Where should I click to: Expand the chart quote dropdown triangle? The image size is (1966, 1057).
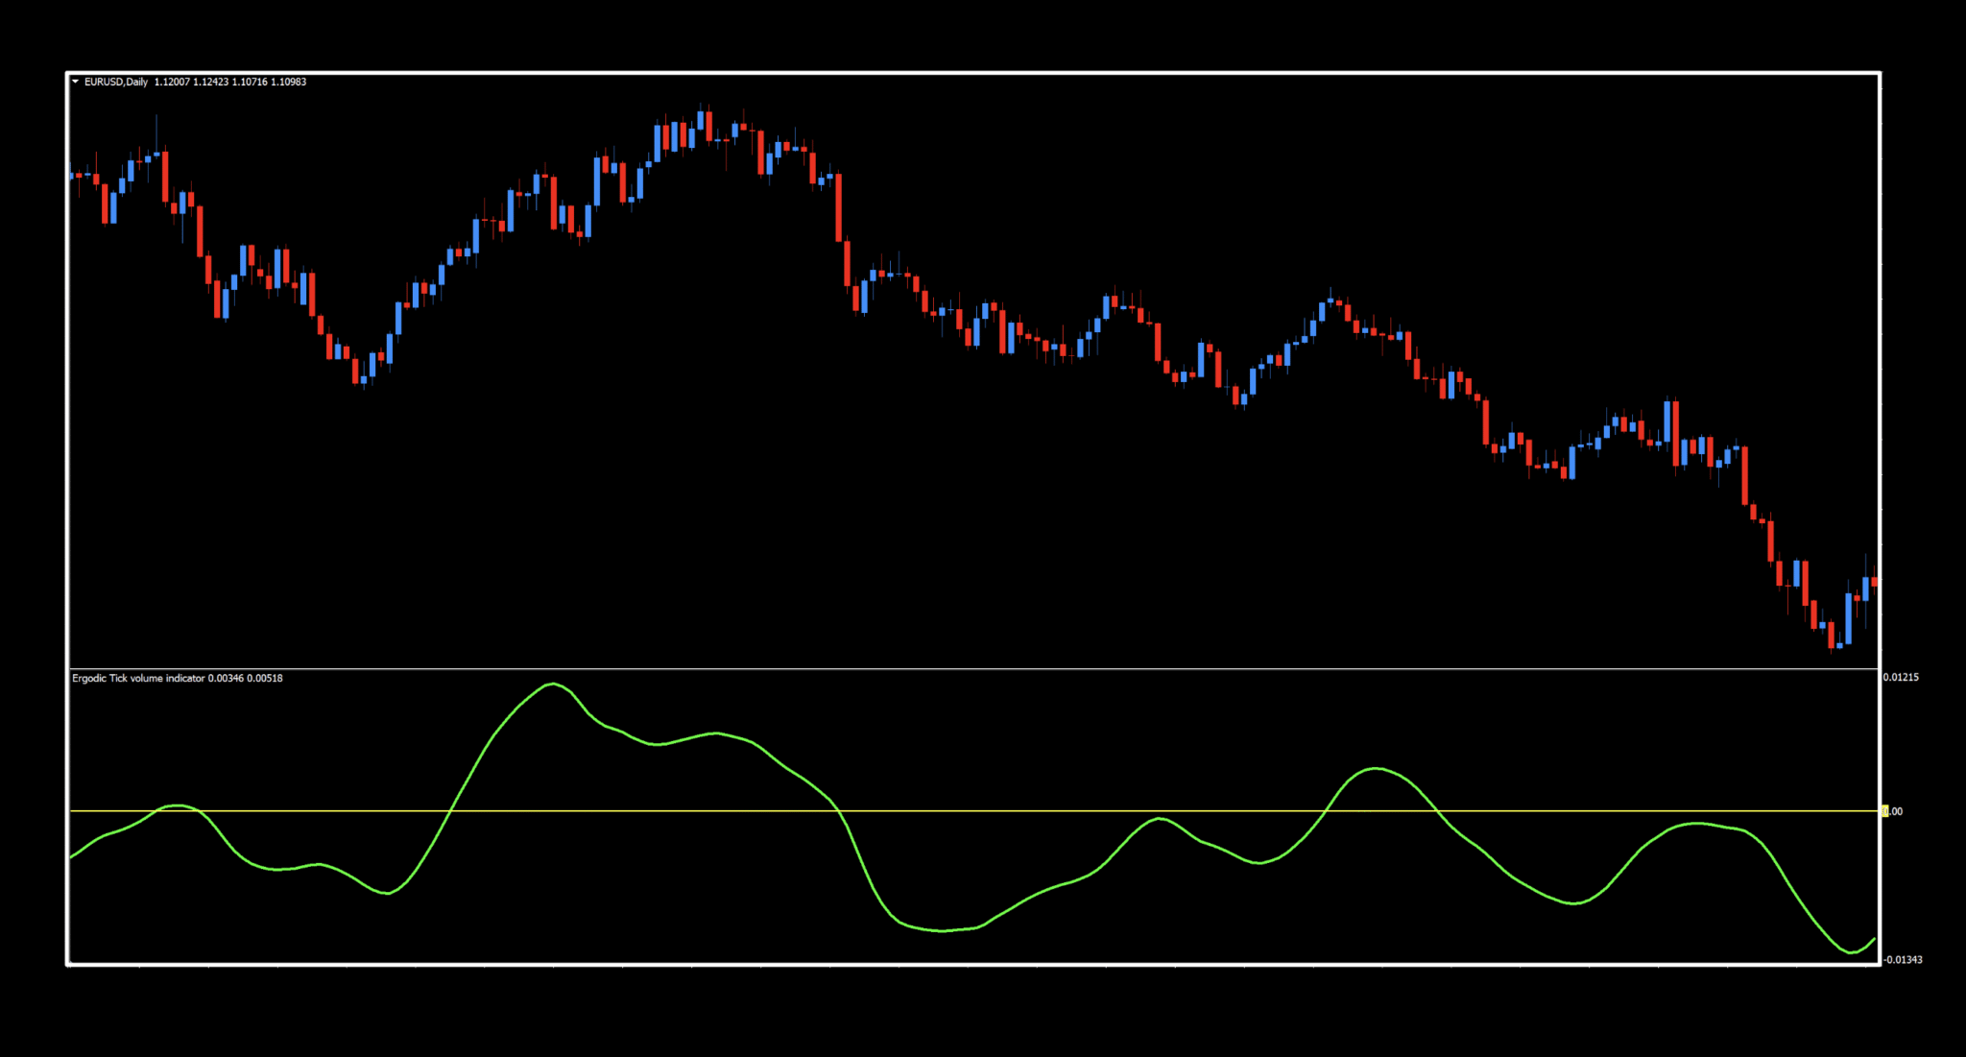[75, 84]
